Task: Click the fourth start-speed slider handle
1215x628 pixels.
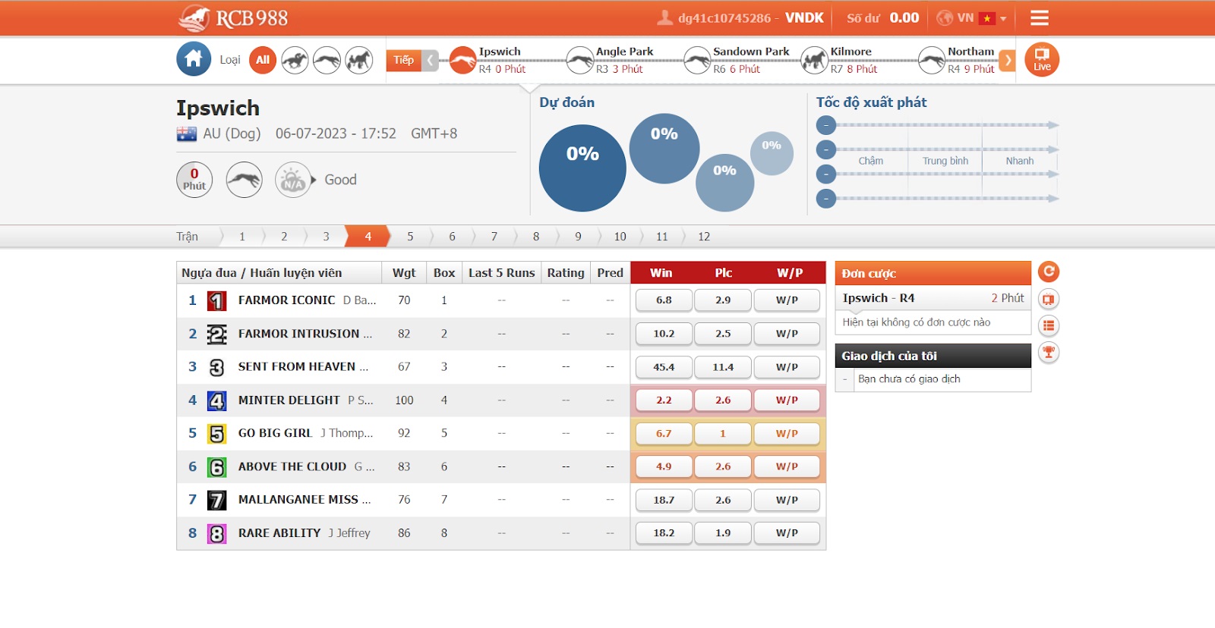Action: (x=826, y=199)
